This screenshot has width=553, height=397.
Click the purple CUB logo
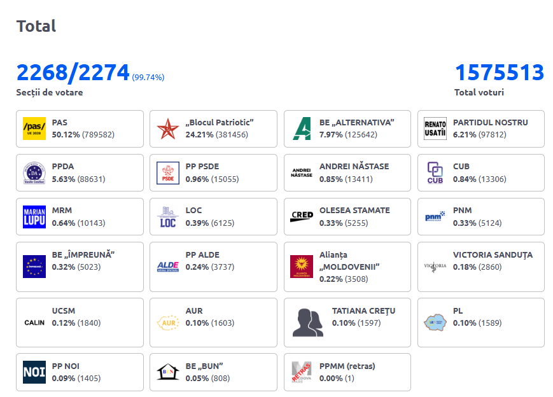pyautogui.click(x=435, y=173)
